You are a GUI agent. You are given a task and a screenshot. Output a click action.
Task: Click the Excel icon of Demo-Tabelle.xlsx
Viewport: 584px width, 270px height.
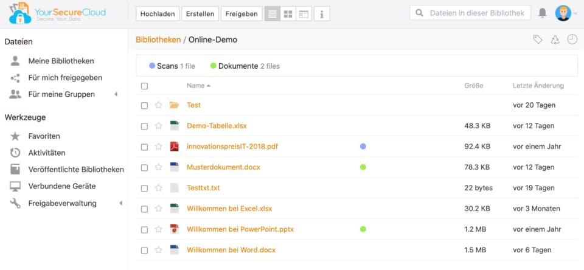click(175, 126)
